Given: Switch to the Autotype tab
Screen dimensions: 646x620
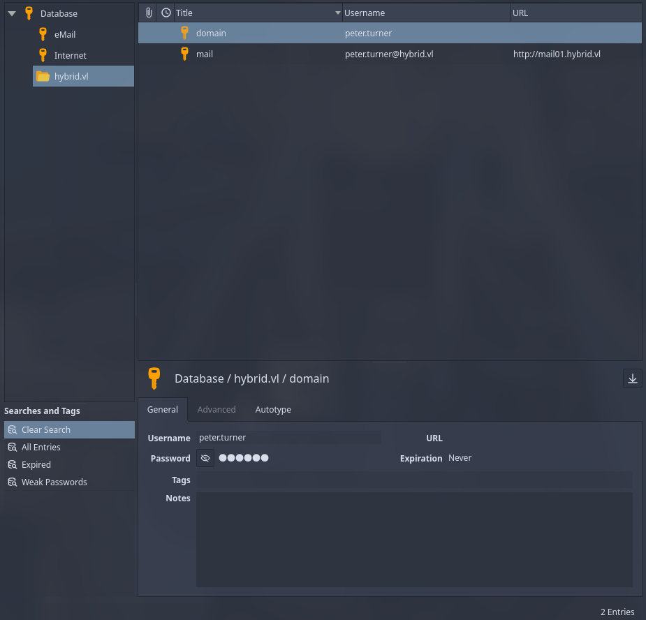Looking at the screenshot, I should point(273,410).
